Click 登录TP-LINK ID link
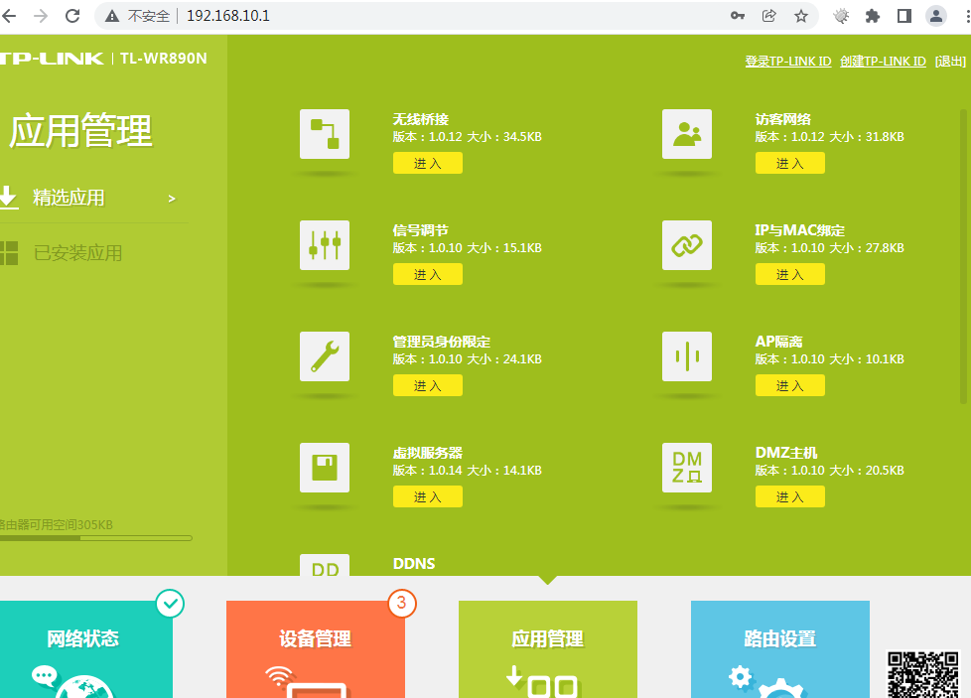Screen dimensions: 971x698 coord(787,61)
